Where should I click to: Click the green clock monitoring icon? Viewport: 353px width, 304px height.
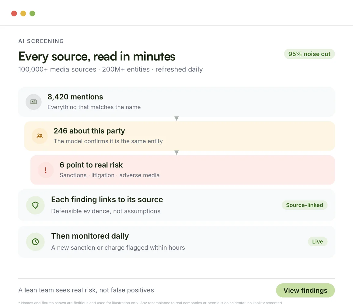(x=35, y=242)
